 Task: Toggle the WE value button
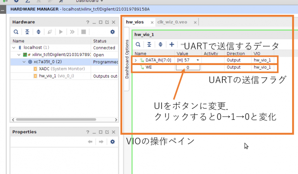click(x=188, y=67)
